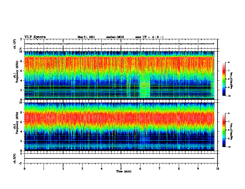
Task: Click the "-6" label on ch.1 color bar
Action: 228,62
